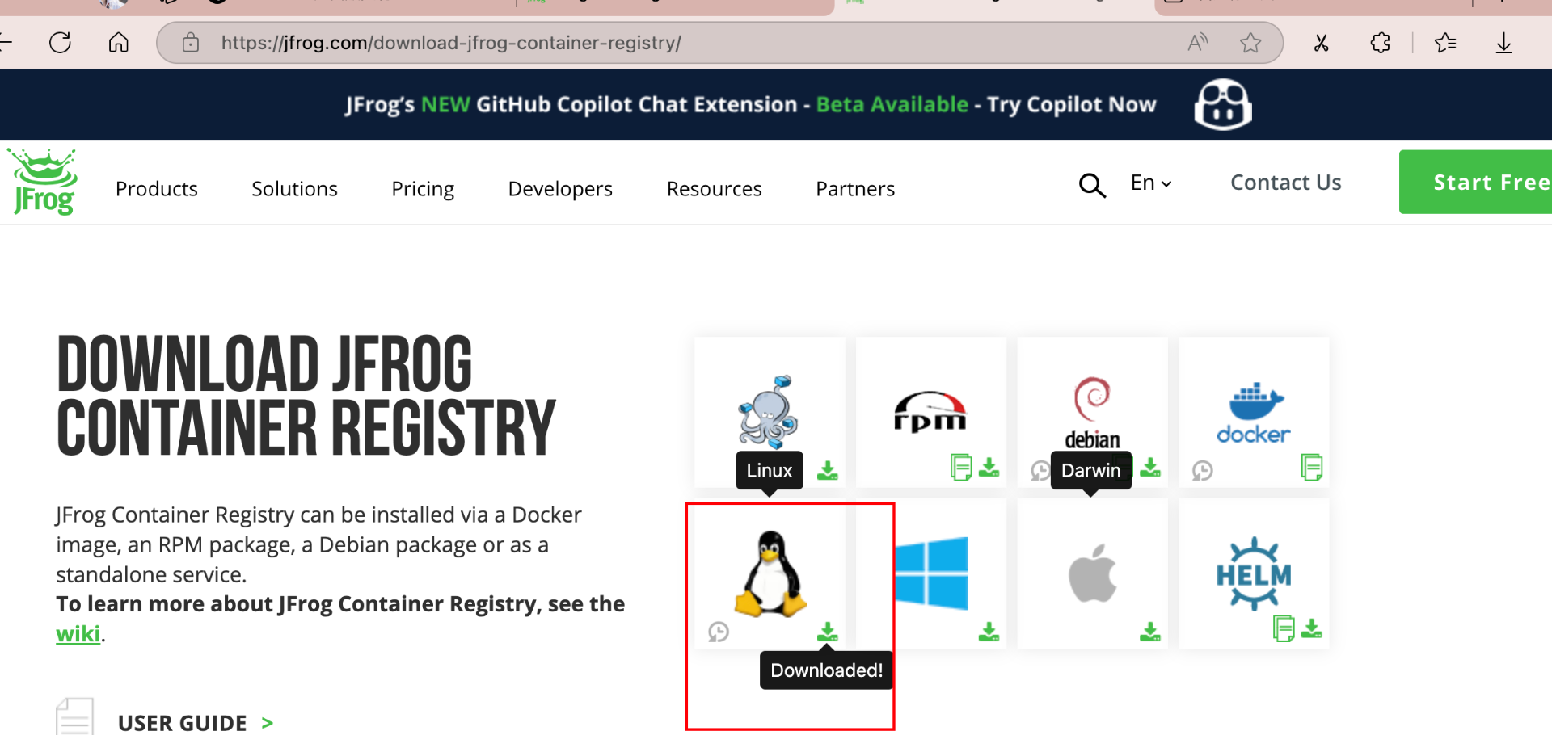
Task: Click the Helm tile's download icon
Action: pos(1312,628)
